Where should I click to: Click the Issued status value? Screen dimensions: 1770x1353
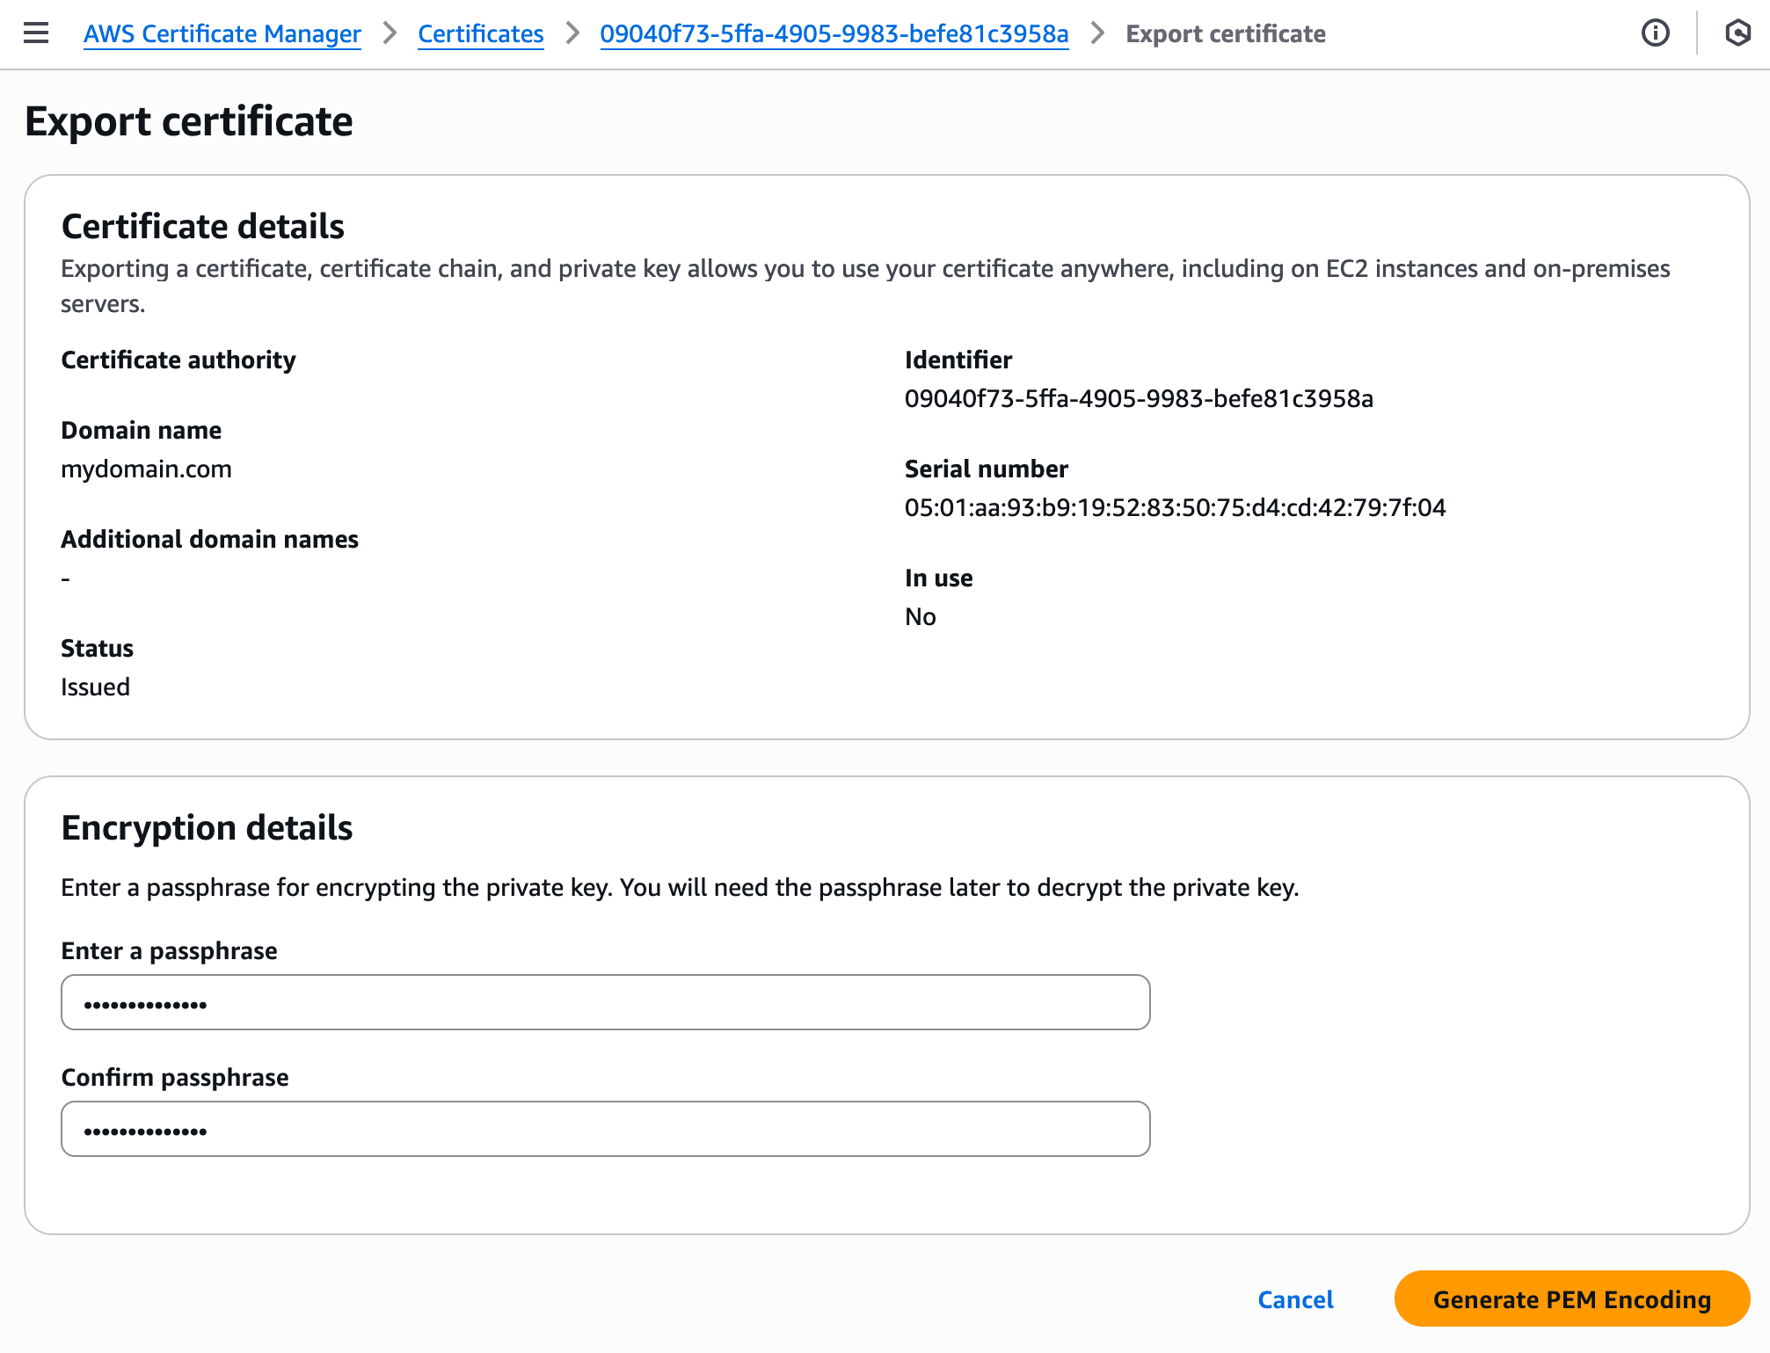pyautogui.click(x=95, y=687)
